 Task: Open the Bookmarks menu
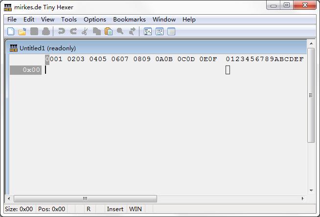[129, 20]
